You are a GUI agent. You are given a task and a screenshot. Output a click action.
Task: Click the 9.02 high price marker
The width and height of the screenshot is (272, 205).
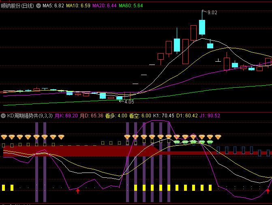click(212, 13)
